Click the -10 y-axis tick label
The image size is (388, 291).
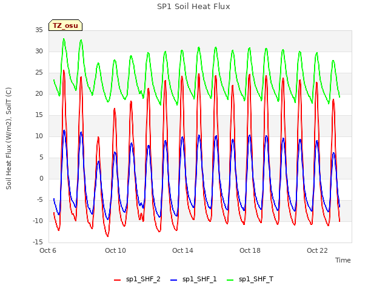(x=38, y=221)
